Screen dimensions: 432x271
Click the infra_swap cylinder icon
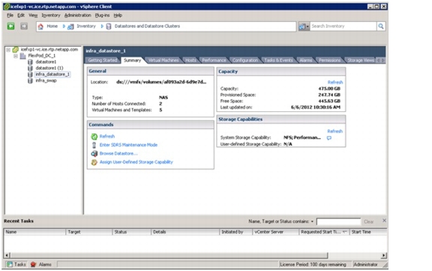click(30, 81)
